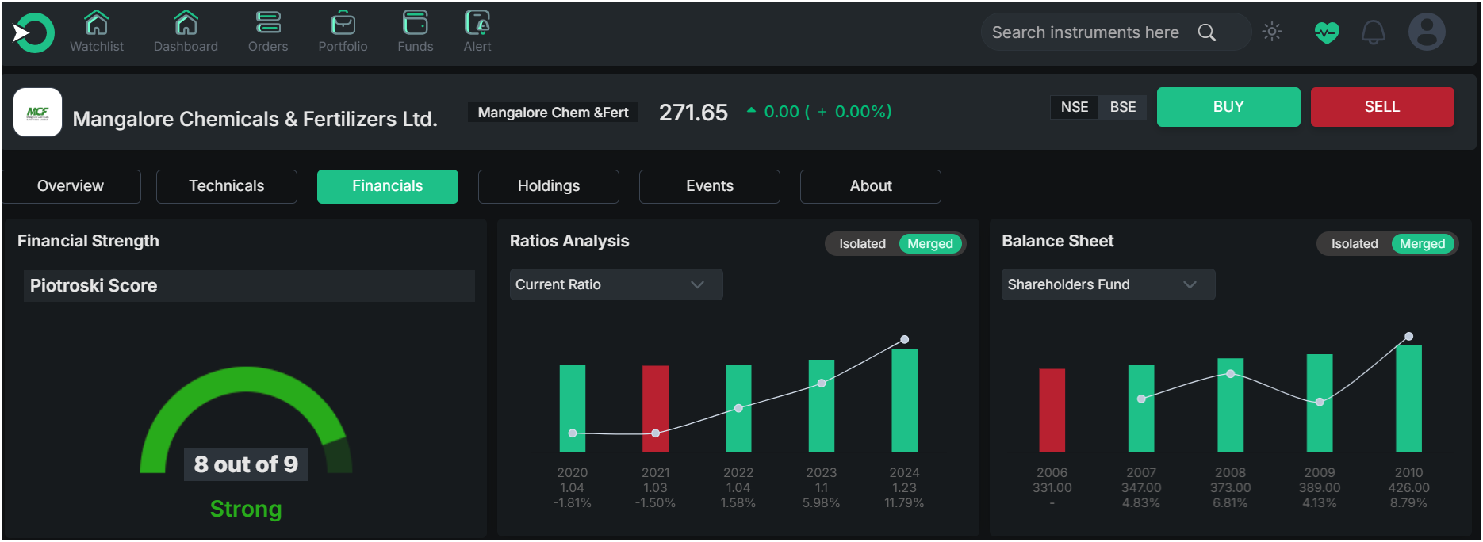Open the Current Ratio dropdown
This screenshot has width=1483, height=542.
pos(616,284)
